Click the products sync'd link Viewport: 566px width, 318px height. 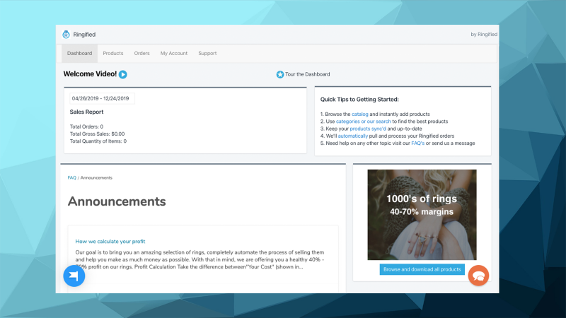tap(368, 129)
